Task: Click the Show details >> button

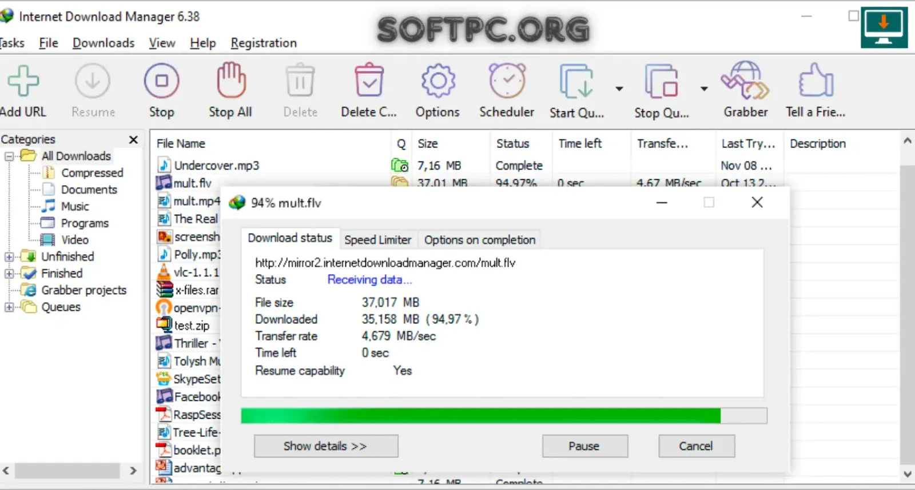Action: click(326, 446)
